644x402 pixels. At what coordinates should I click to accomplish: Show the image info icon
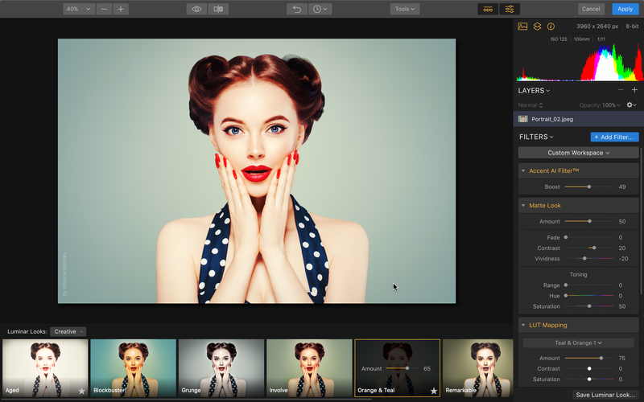coord(551,27)
